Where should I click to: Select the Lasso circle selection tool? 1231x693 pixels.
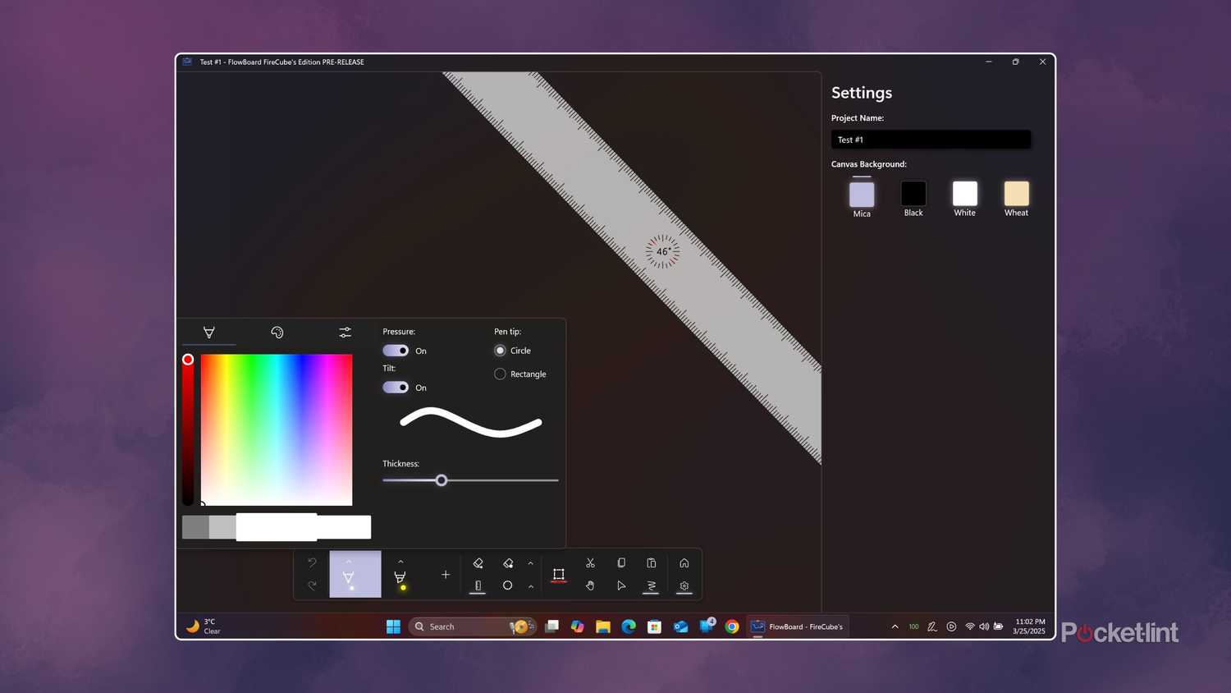coord(507,585)
